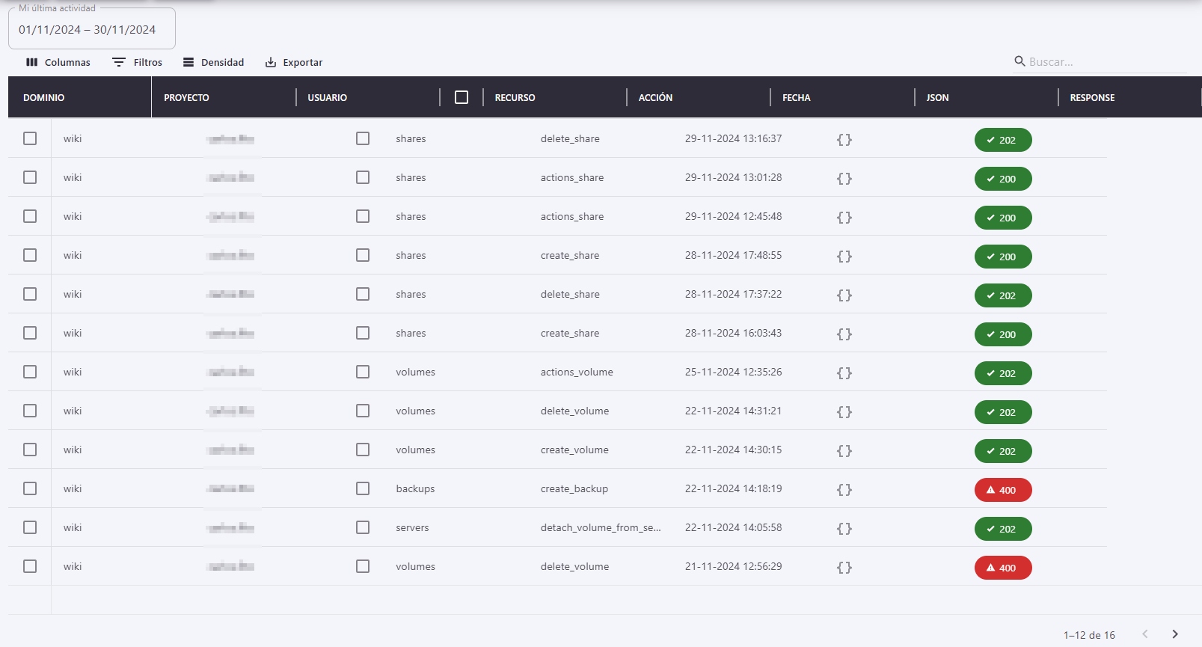Open the Densidad density menu
The width and height of the screenshot is (1202, 647).
click(214, 62)
